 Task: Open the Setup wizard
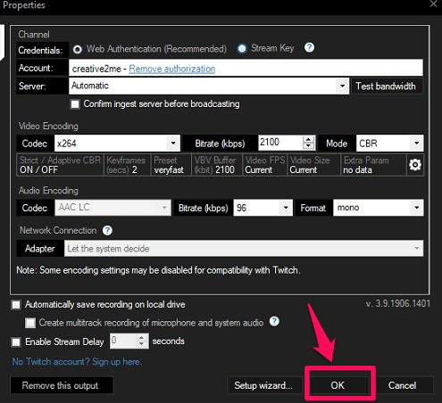pyautogui.click(x=264, y=385)
